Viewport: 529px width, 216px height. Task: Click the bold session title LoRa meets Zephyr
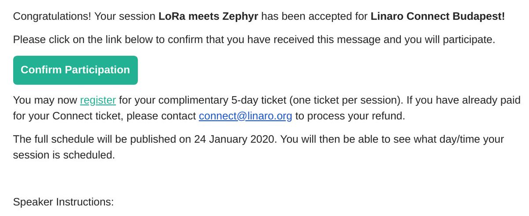click(208, 17)
